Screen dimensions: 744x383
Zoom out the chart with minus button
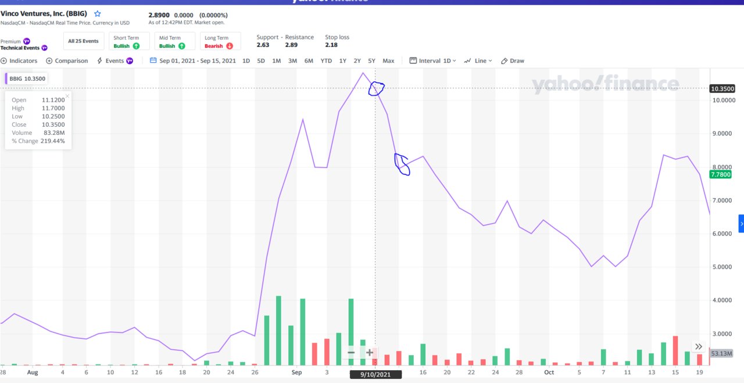[x=351, y=352]
